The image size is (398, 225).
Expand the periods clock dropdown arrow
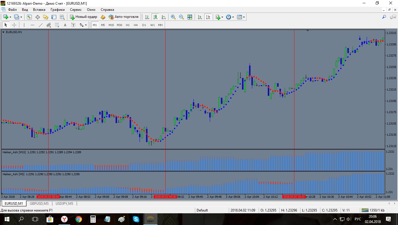click(233, 17)
